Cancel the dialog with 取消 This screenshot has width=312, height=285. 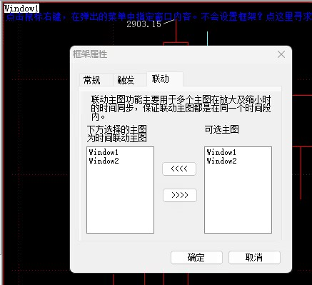(x=254, y=257)
